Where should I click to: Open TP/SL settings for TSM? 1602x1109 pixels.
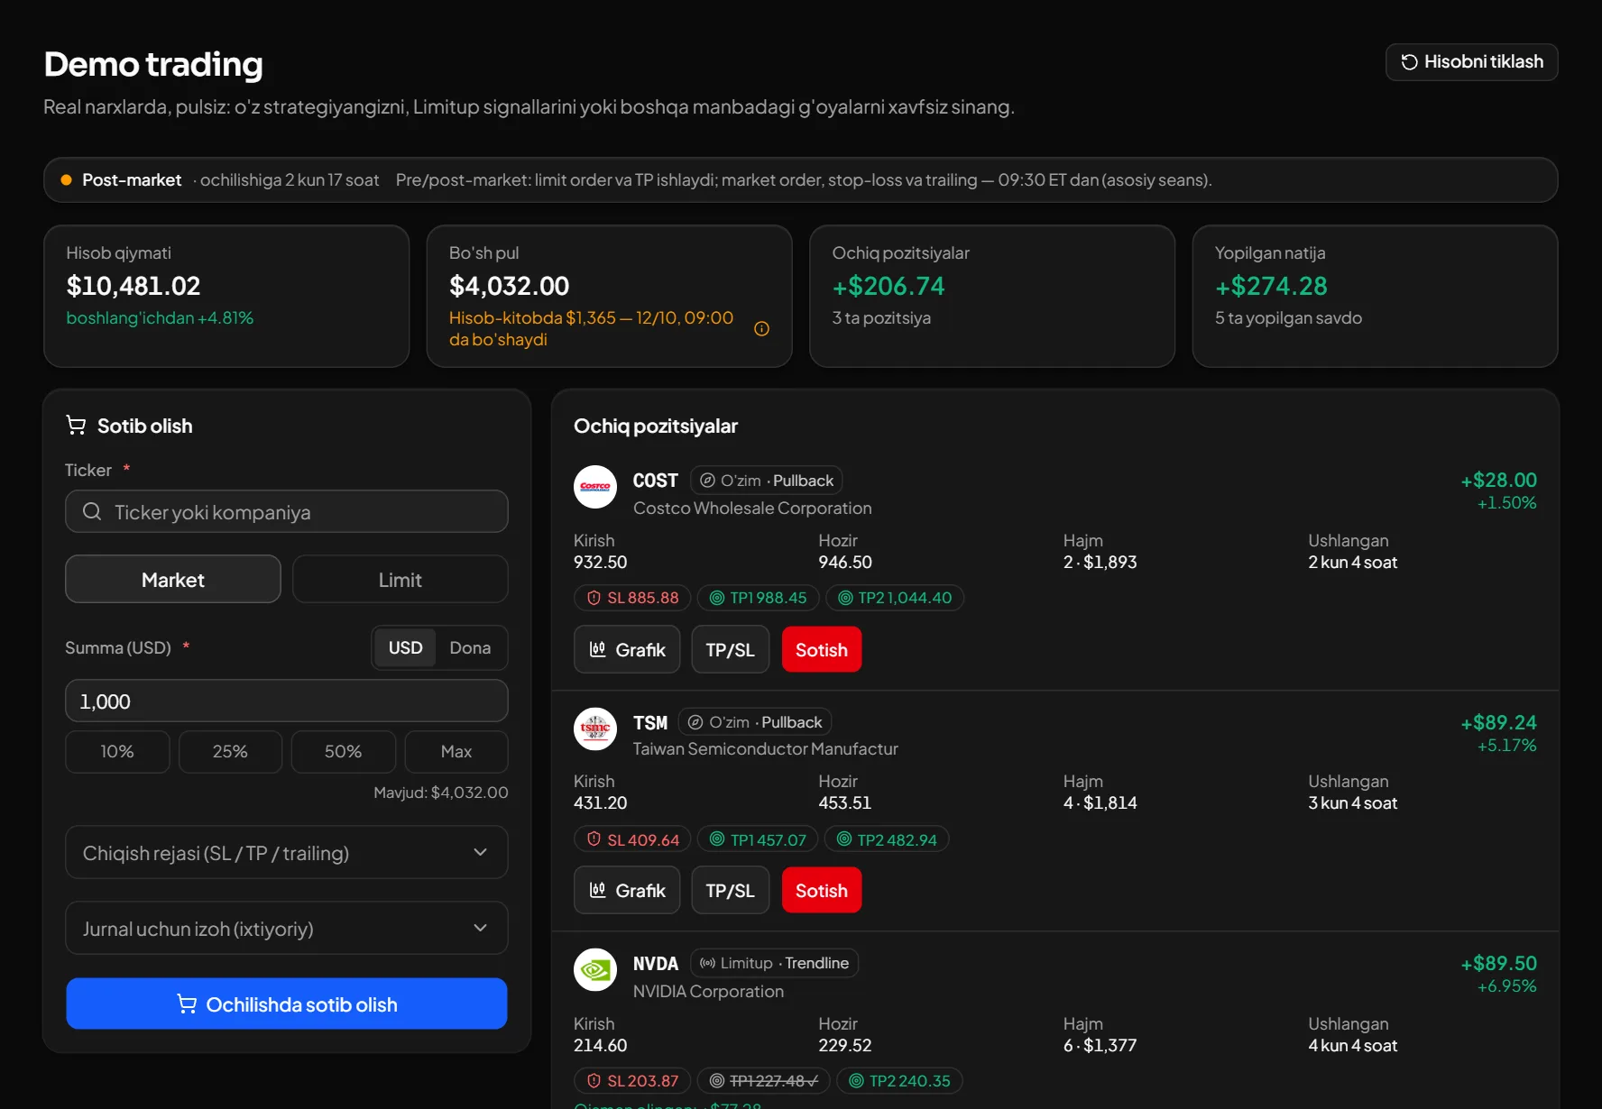point(730,891)
